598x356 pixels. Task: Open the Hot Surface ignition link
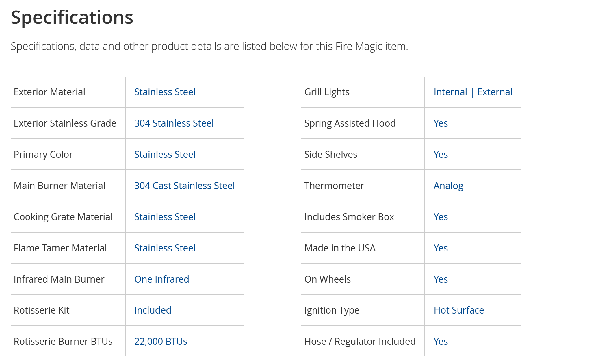[459, 310]
